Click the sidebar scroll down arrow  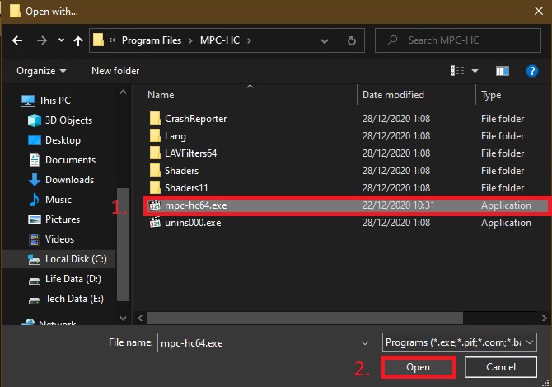[124, 319]
